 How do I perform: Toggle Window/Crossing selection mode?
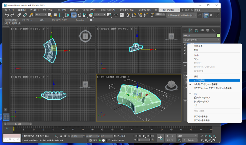(x=67, y=15)
